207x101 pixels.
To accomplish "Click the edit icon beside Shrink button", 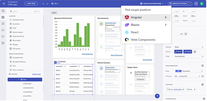I will 195,52.
